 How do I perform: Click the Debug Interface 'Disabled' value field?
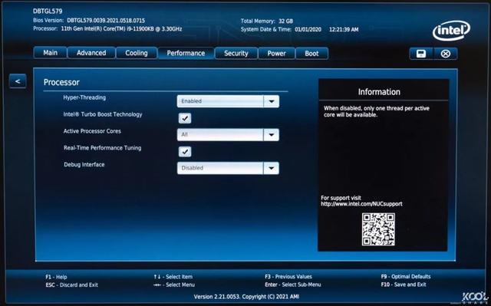point(220,168)
